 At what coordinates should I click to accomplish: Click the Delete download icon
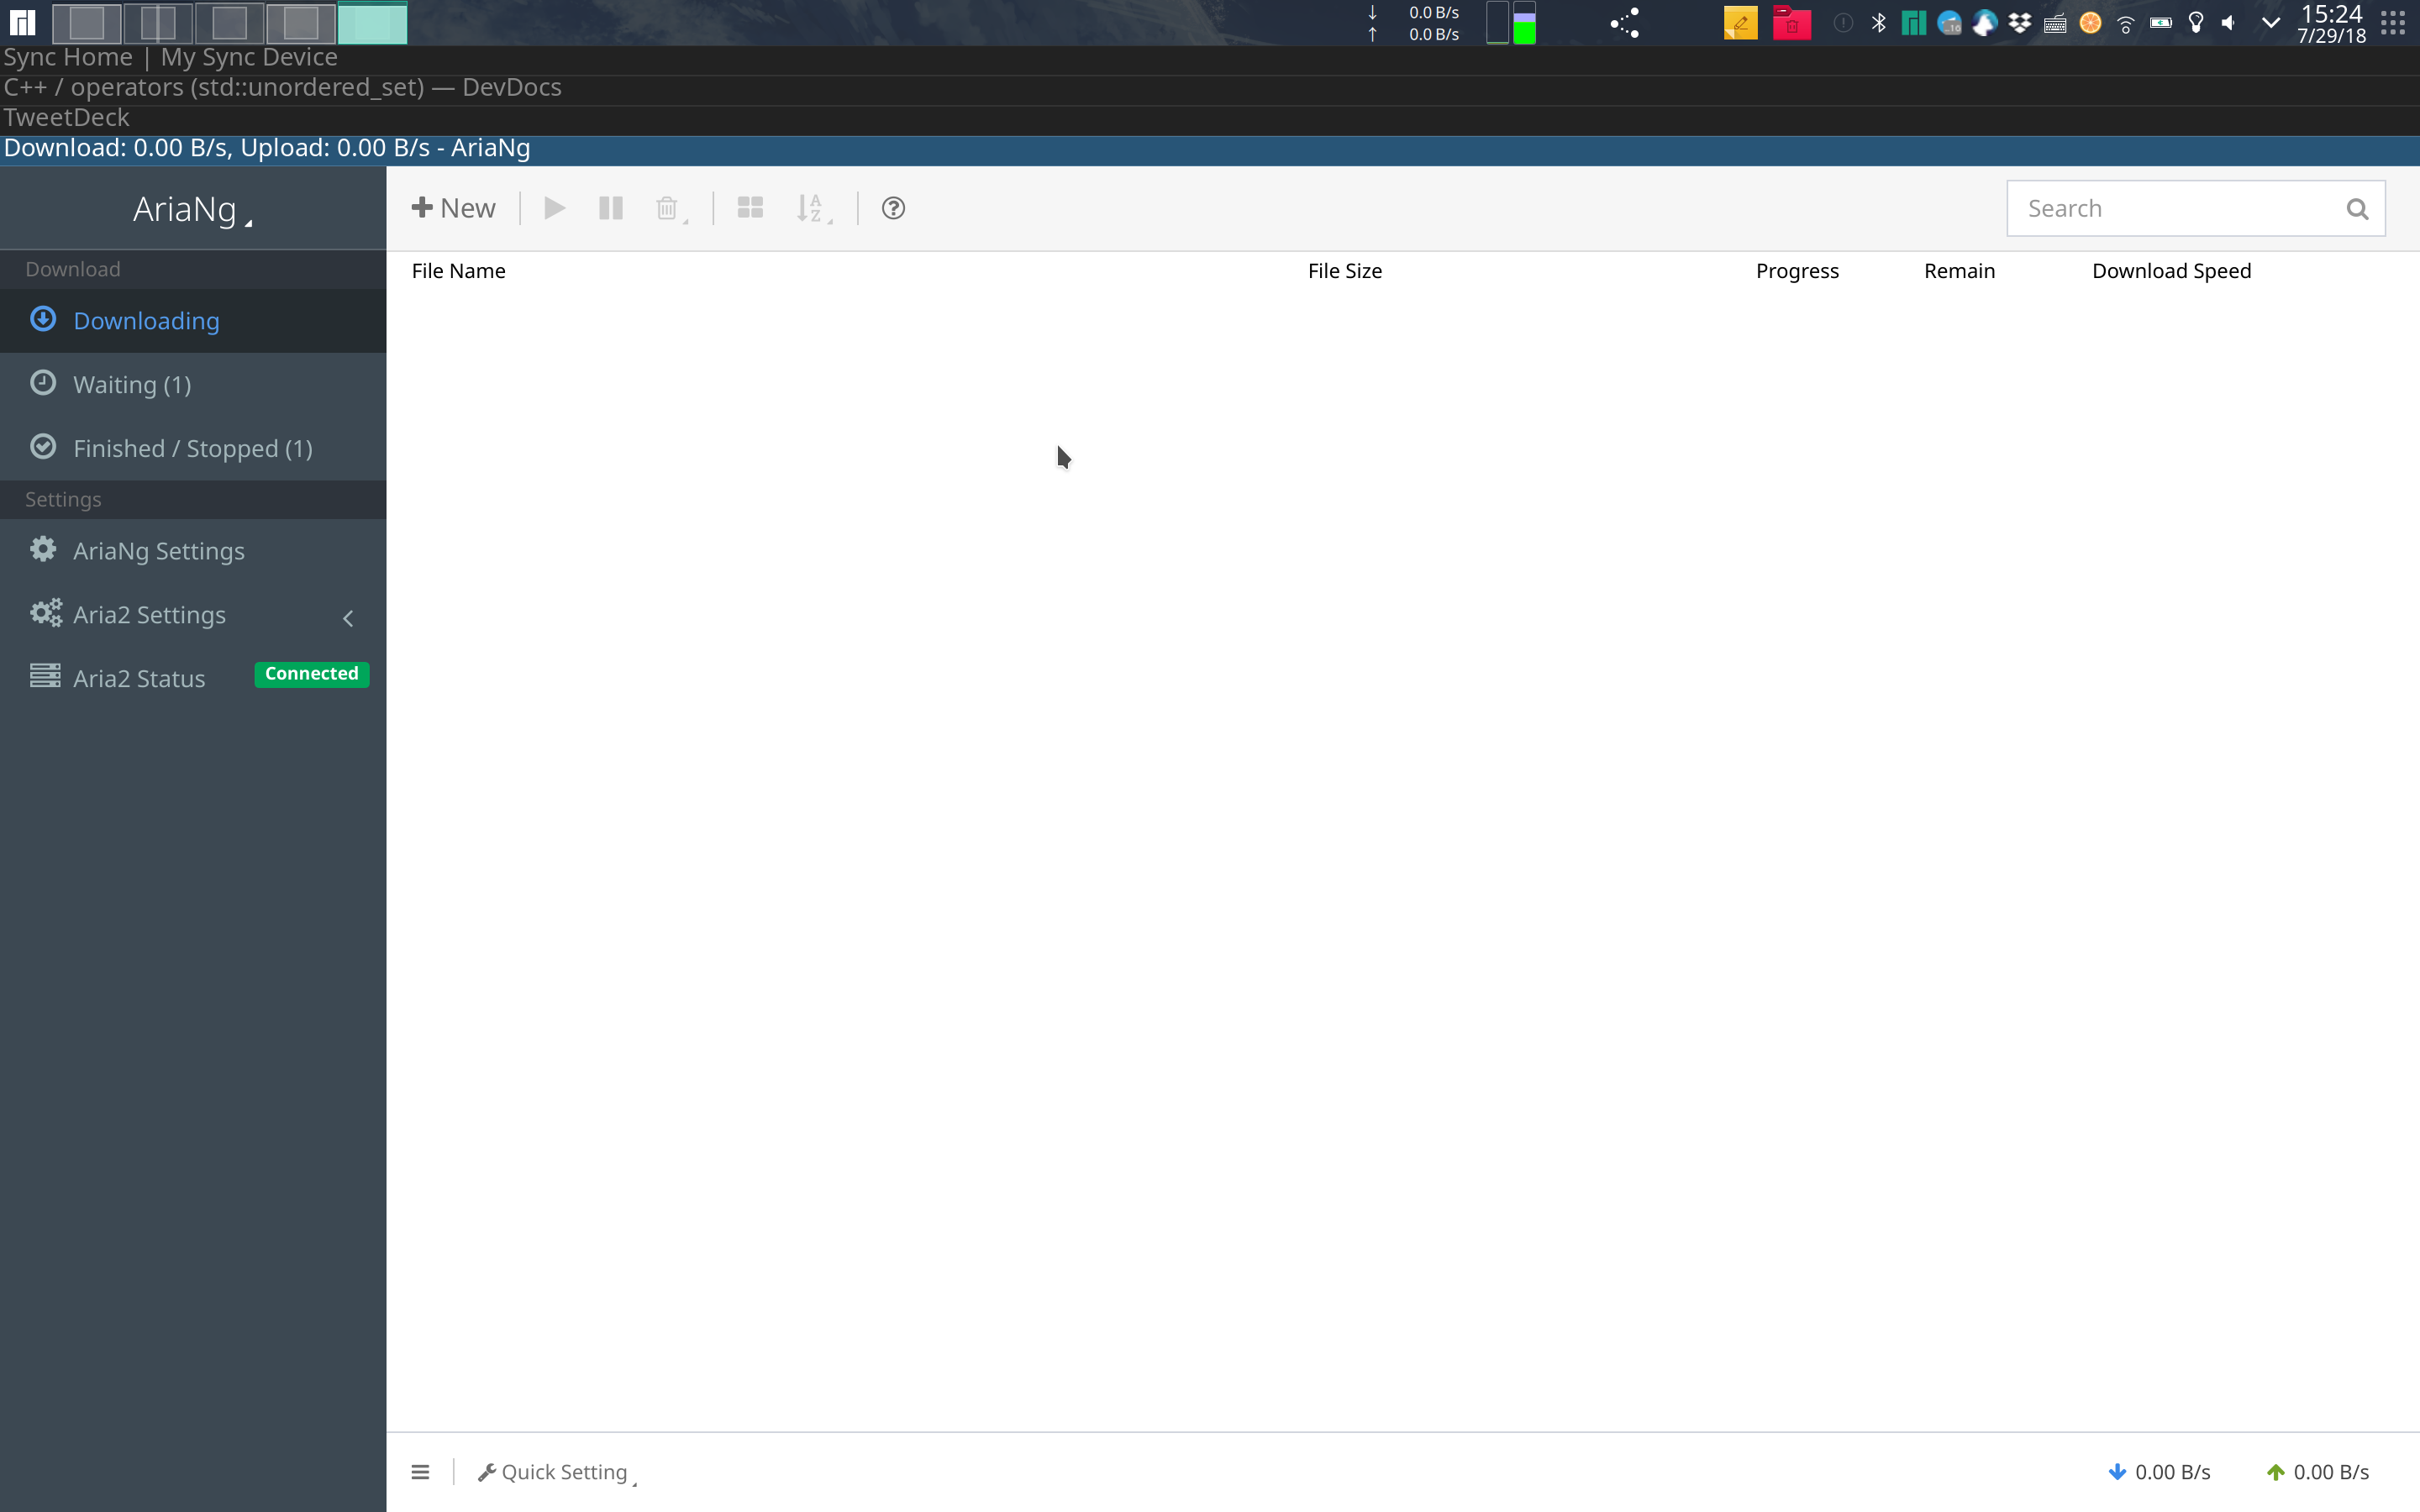tap(669, 207)
